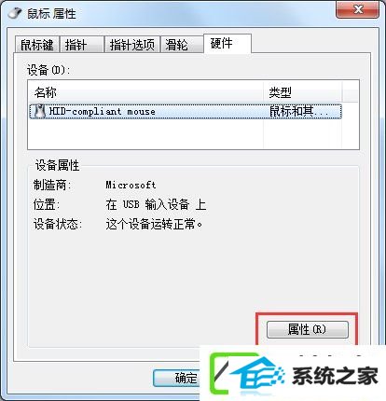Close the 鼠标 属性 dialog with X

click(358, 10)
